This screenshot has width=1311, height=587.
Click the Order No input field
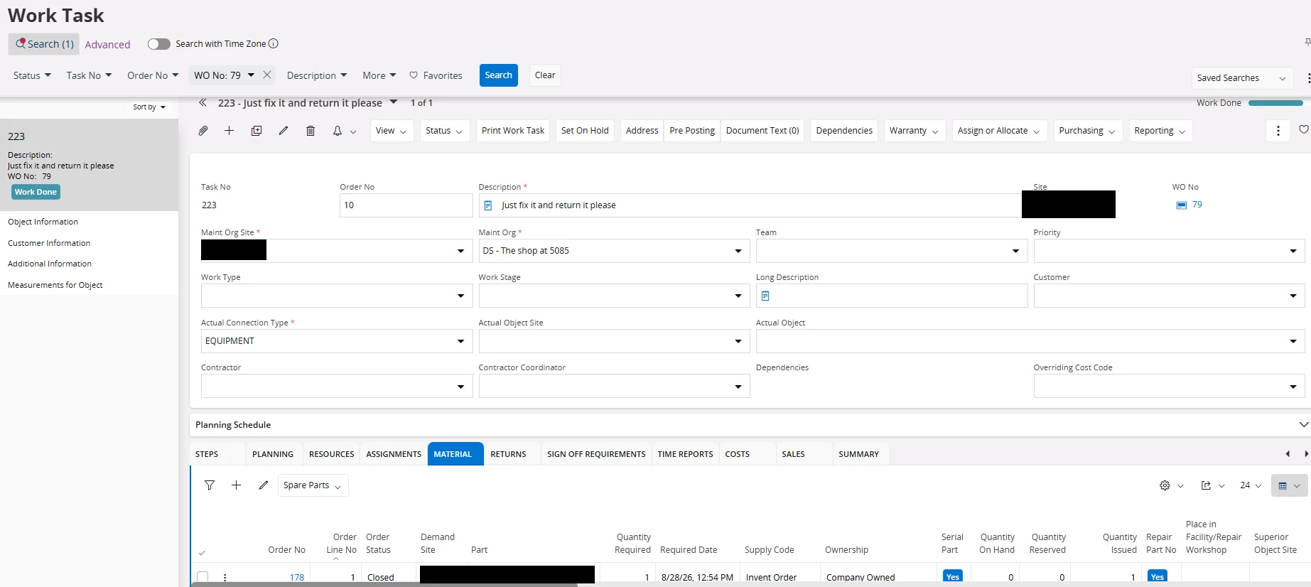point(406,205)
